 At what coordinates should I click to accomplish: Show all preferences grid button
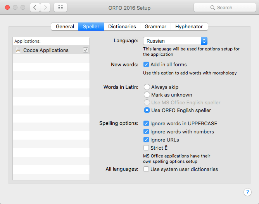[x=60, y=7]
